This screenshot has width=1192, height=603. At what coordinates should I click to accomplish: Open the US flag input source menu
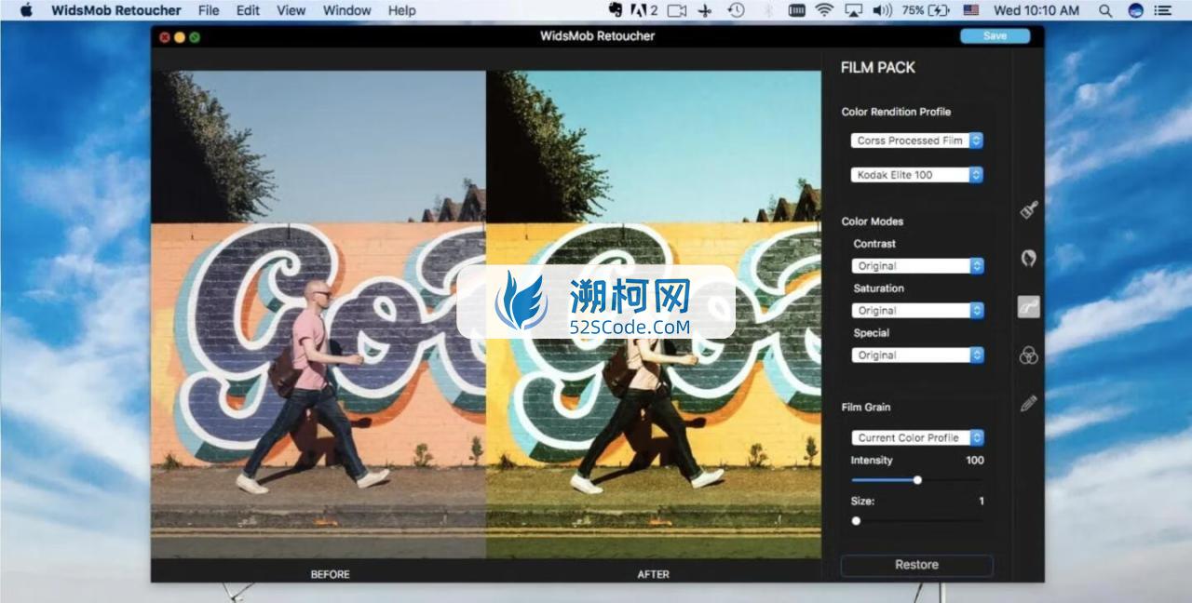click(x=971, y=10)
